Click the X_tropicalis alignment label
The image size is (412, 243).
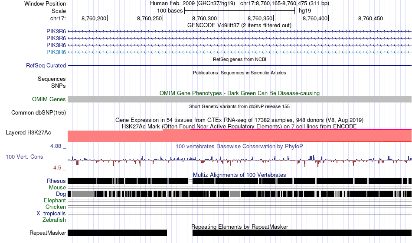pyautogui.click(x=51, y=214)
